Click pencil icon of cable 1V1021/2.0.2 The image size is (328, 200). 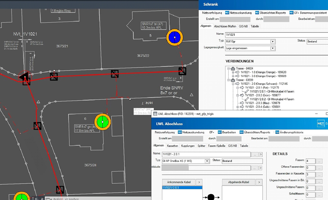[x=247, y=99]
